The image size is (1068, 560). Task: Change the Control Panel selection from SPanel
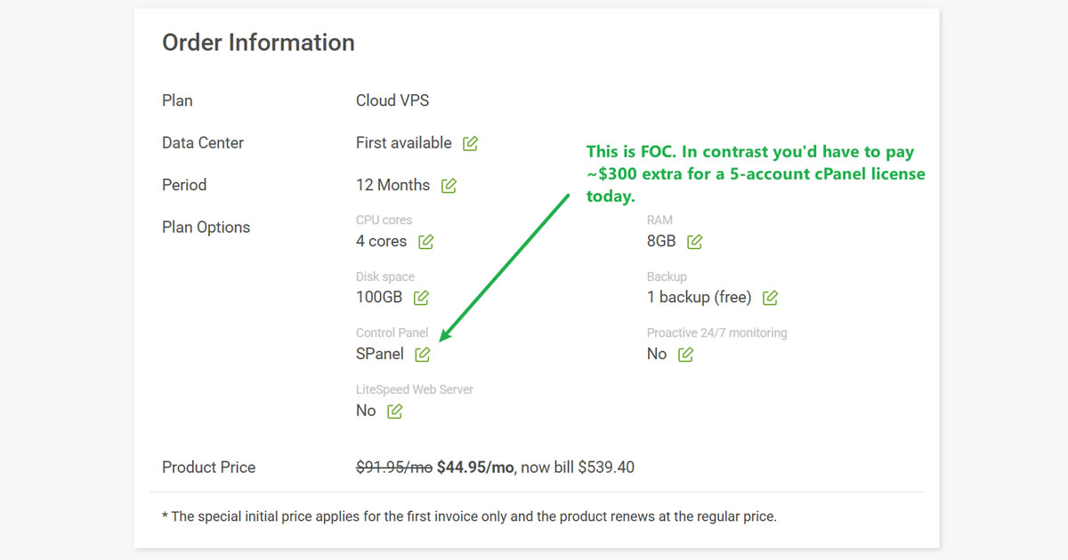(424, 354)
